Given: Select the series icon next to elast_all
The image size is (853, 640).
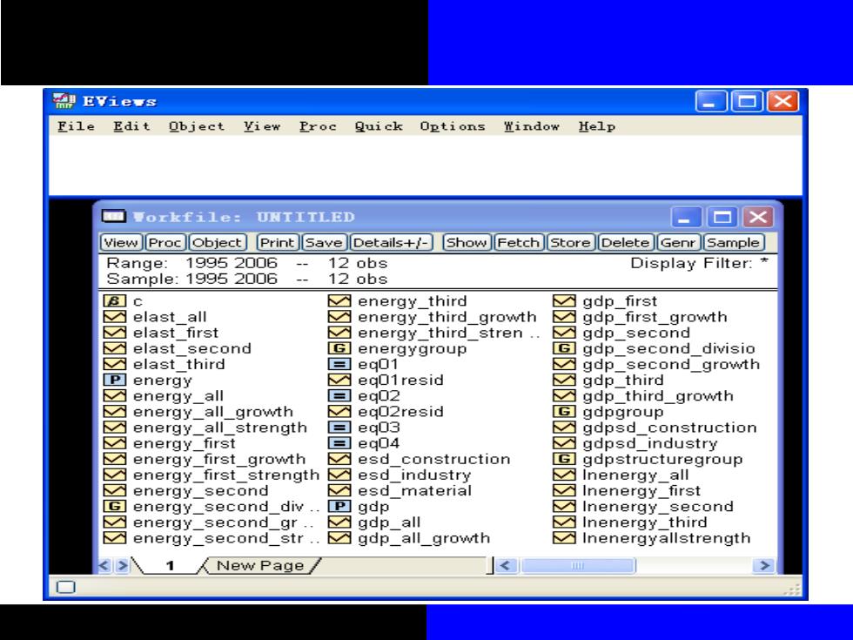Looking at the screenshot, I should pos(114,317).
